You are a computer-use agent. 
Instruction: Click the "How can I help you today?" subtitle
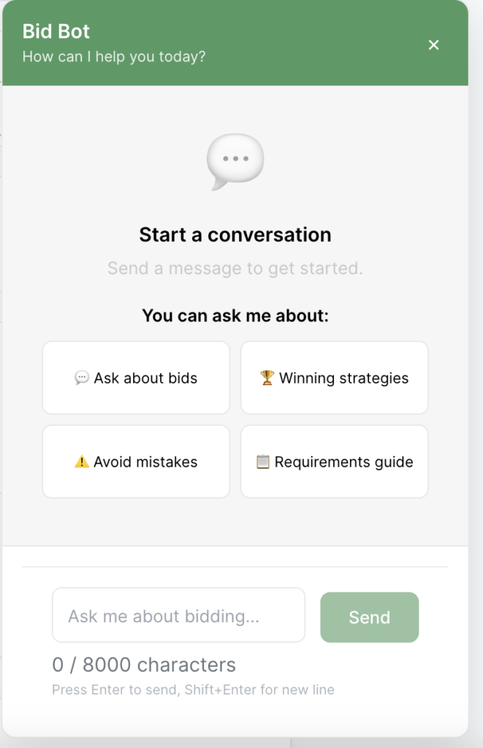pos(114,56)
